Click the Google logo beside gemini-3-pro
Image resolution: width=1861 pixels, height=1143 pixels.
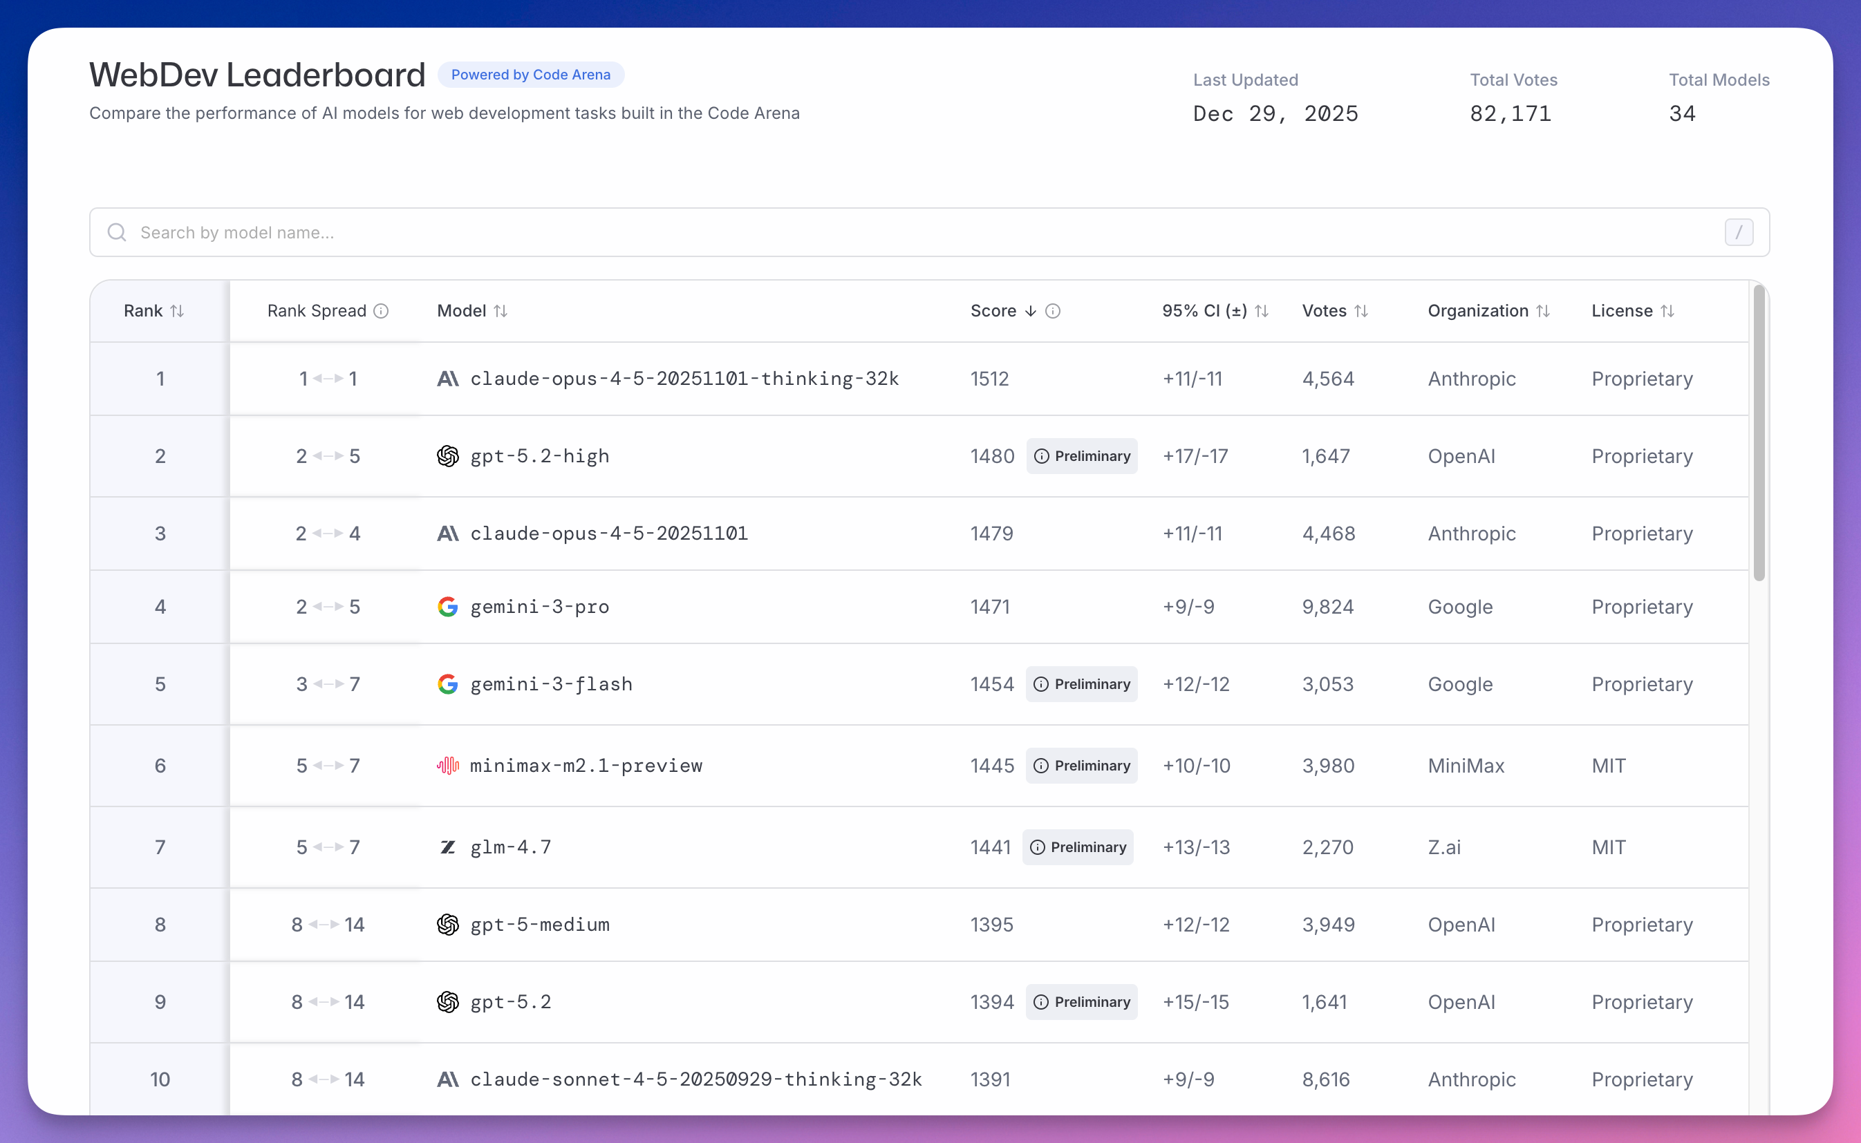[448, 606]
